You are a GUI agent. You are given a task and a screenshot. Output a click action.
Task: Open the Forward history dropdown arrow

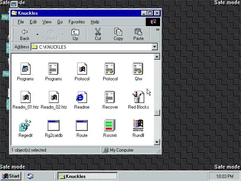(x=63, y=35)
